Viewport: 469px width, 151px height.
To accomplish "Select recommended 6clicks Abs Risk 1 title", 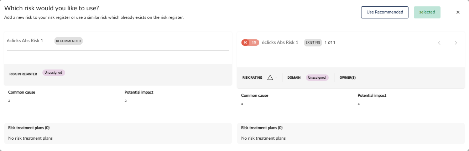I will (25, 41).
